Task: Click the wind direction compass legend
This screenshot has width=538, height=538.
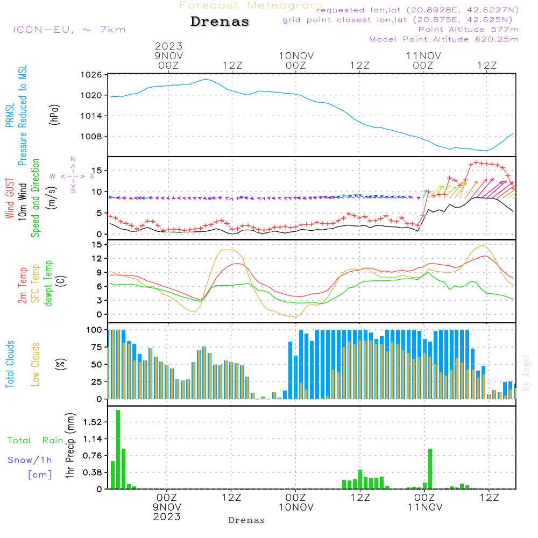Action: pyautogui.click(x=73, y=175)
